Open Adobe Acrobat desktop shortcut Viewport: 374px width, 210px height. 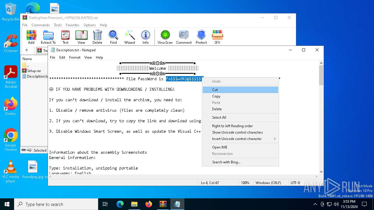tap(11, 77)
